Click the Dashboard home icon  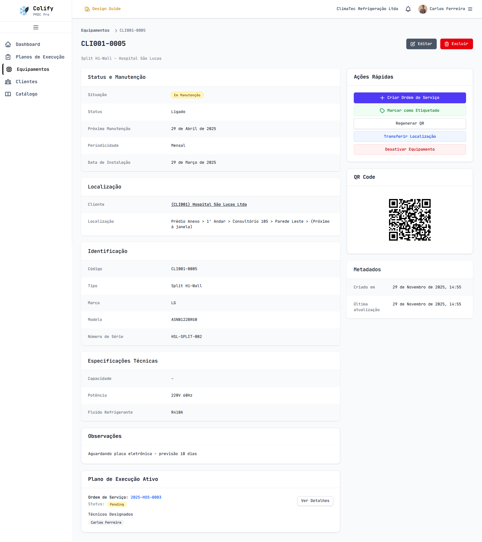click(x=8, y=44)
